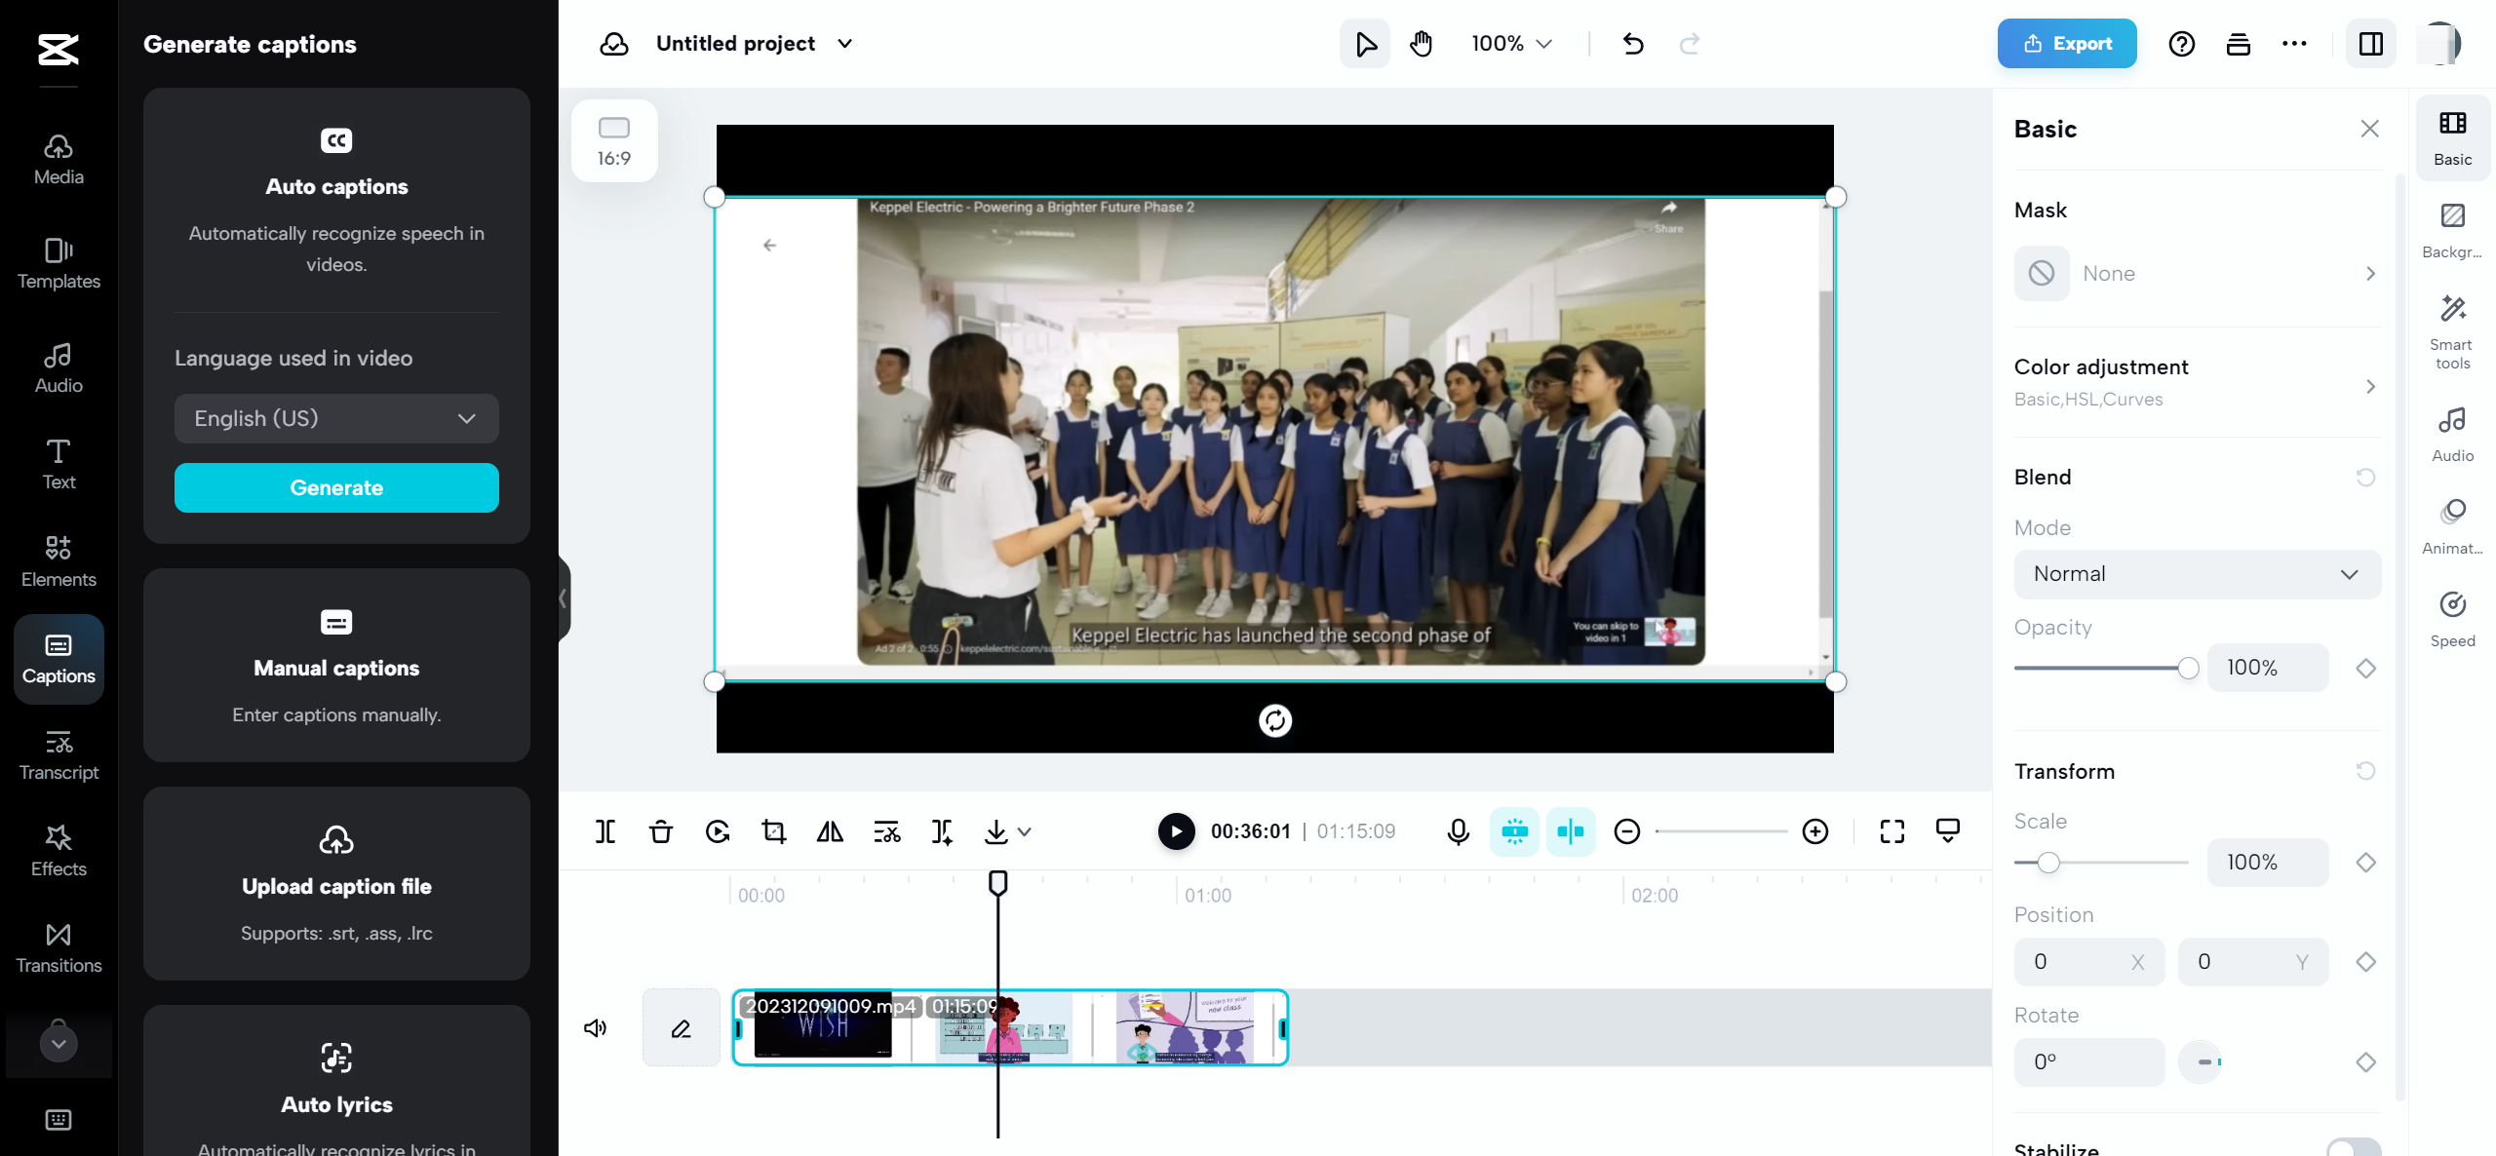Image resolution: width=2496 pixels, height=1156 pixels.
Task: Open the Transcript sidebar panel
Action: point(58,754)
